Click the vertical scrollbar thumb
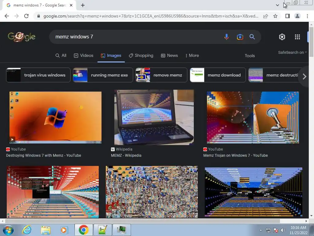314x236 pixels. (x=311, y=41)
